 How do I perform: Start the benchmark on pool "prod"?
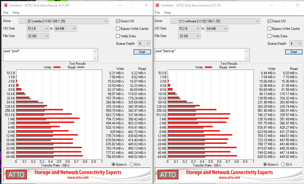pos(142,52)
